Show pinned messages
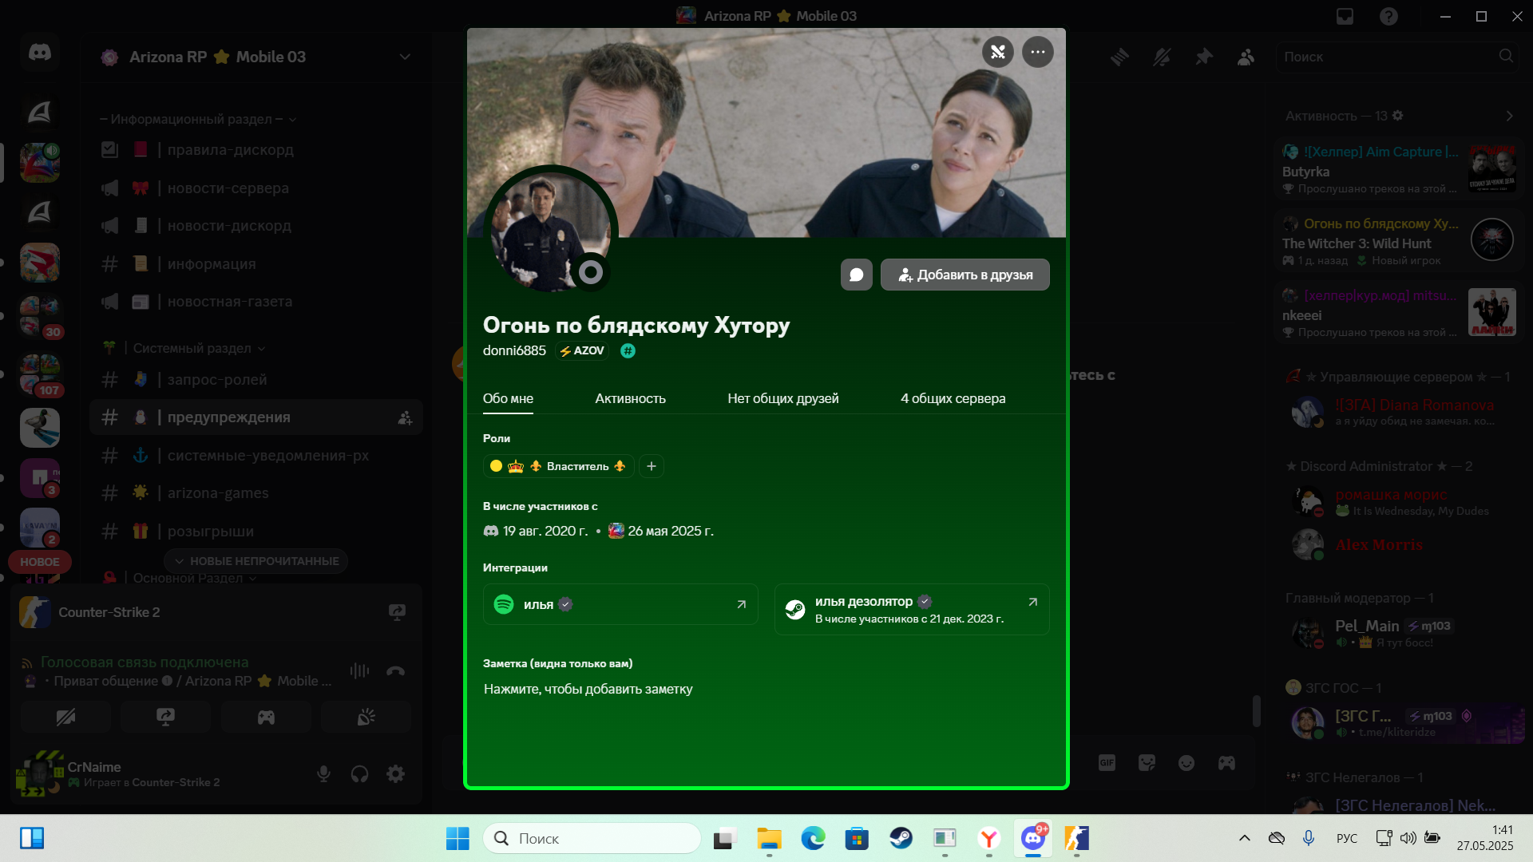This screenshot has height=862, width=1533. coord(1204,57)
